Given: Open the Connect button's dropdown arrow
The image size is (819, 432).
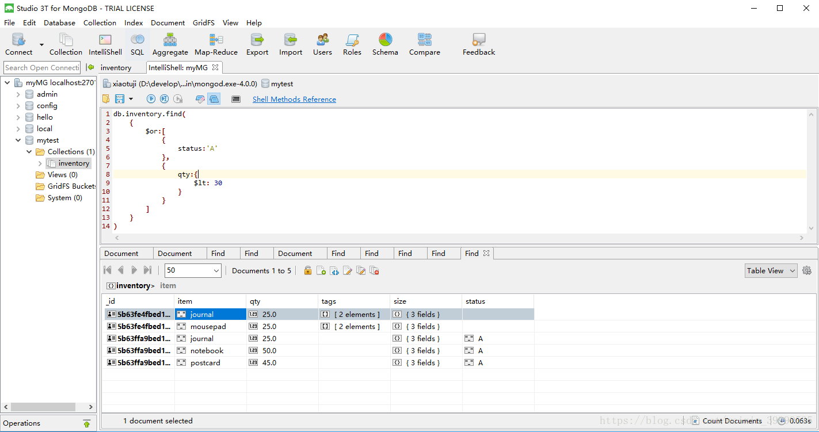Looking at the screenshot, I should [x=41, y=44].
